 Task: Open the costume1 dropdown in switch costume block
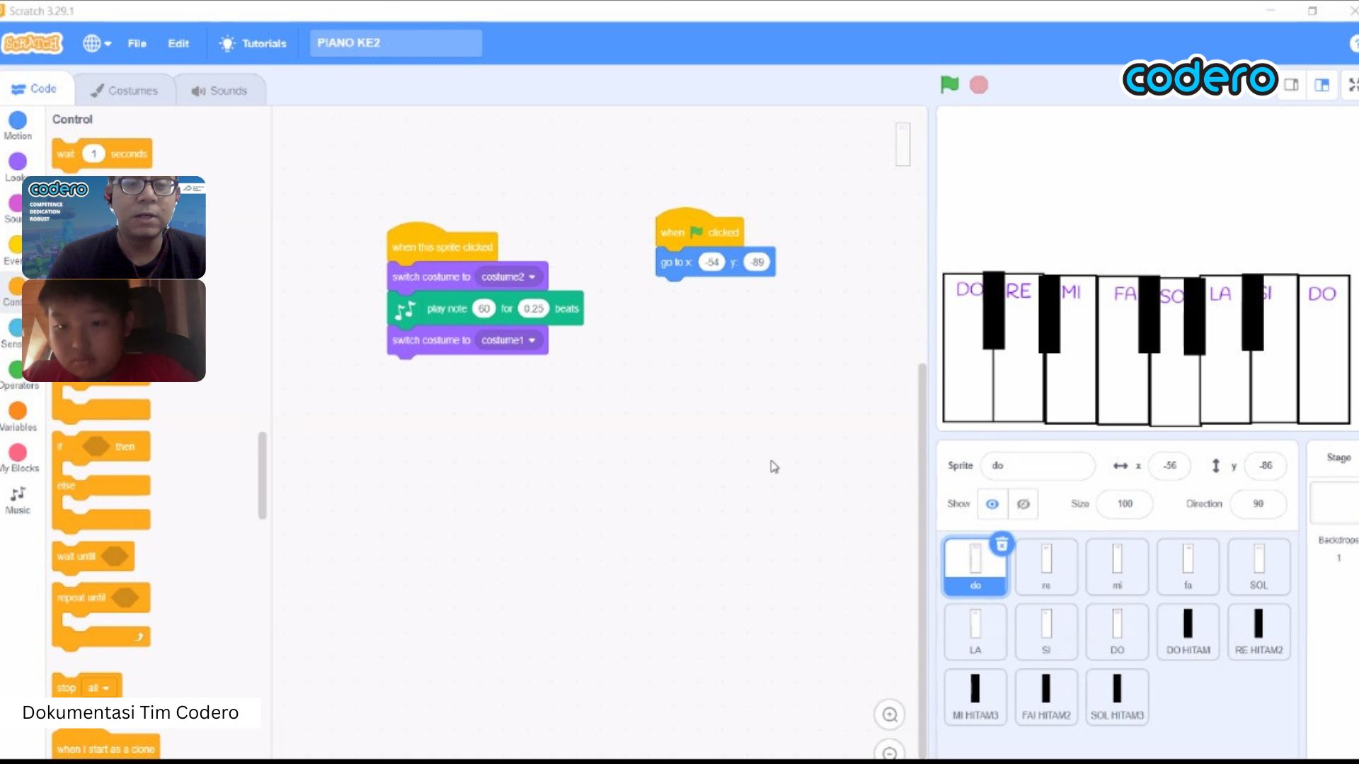coord(508,340)
